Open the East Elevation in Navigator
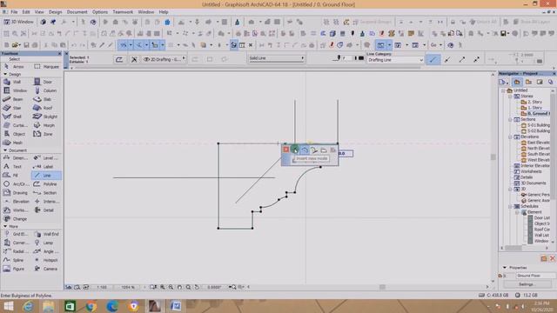 (x=535, y=143)
